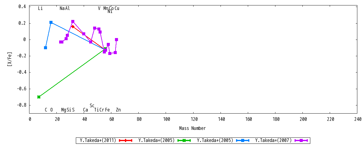Select the Y.Takeda+(2011) legend text
The width and height of the screenshot is (364, 145).
[98, 140]
